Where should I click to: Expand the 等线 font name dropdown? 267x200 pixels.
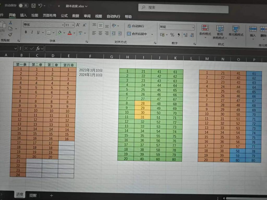[63, 25]
